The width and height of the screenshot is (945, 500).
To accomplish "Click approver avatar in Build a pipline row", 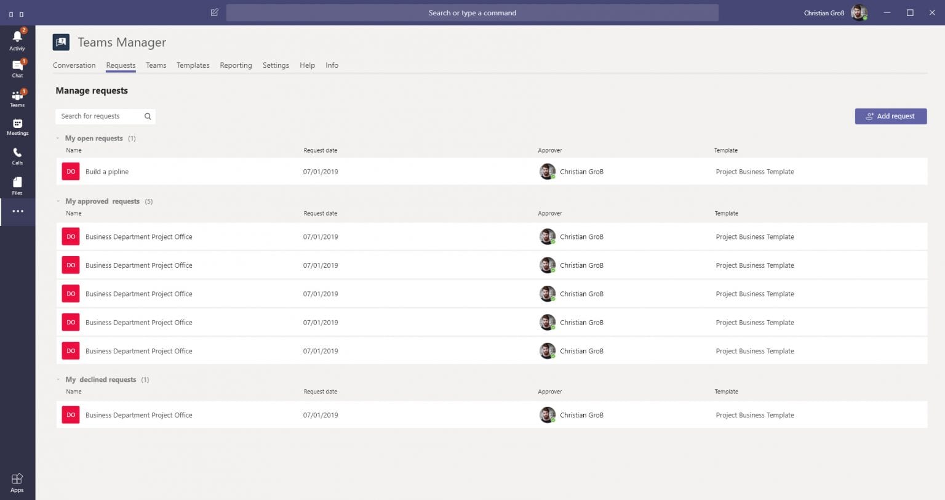I will pos(548,172).
